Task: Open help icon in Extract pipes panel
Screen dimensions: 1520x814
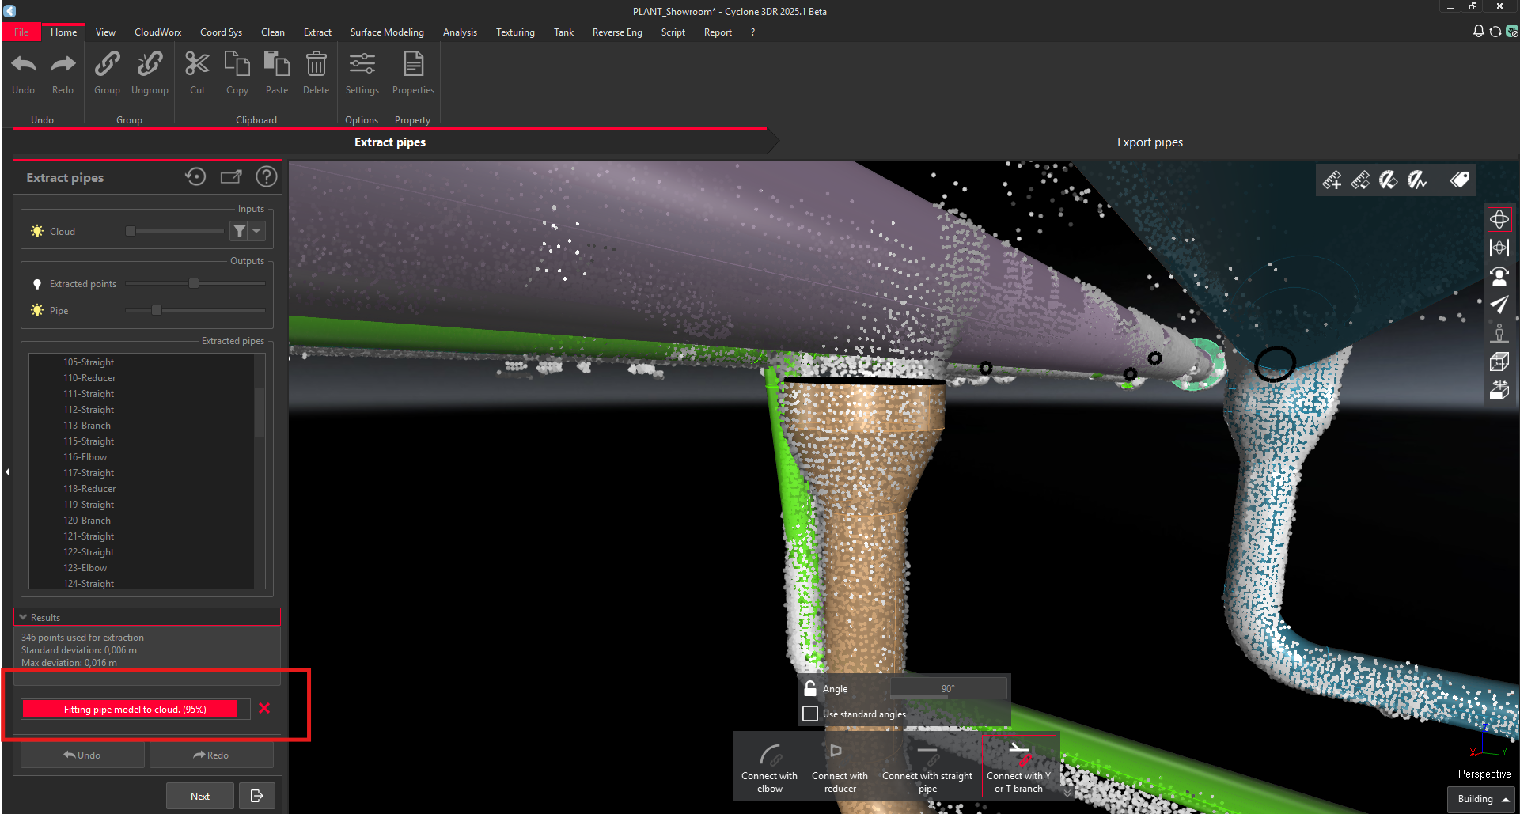Action: [x=267, y=177]
